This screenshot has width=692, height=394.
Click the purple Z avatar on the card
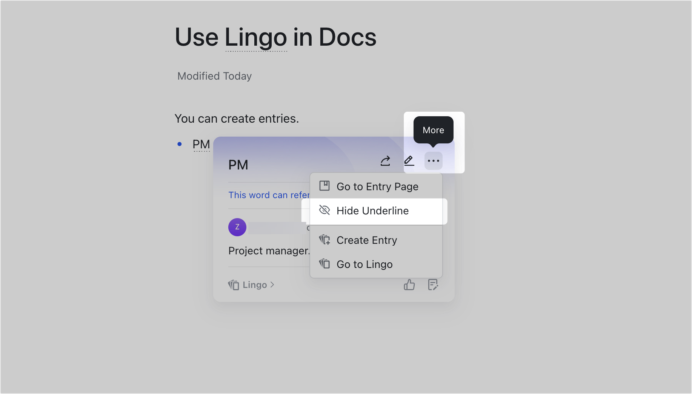coord(237,227)
